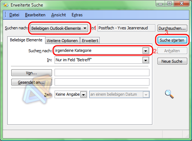Viewport: 192px width, 141px height.
Task: Click into the Von text field
Action: [102, 72]
